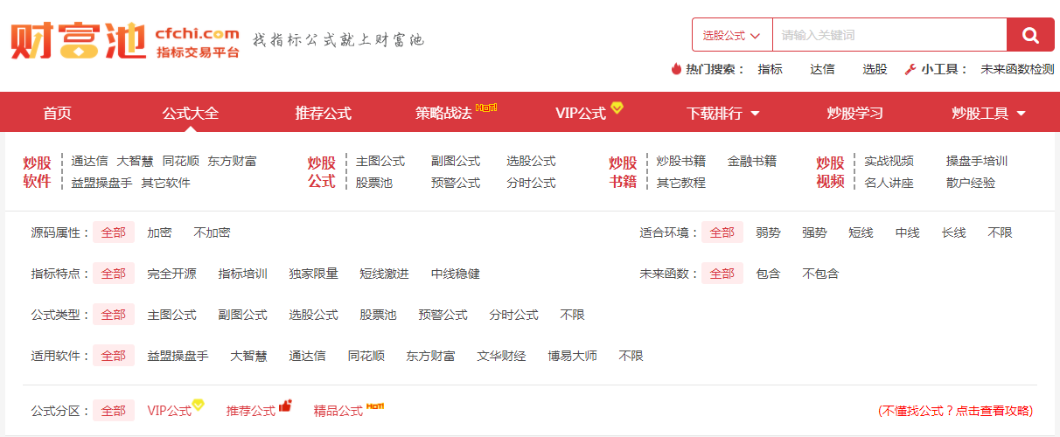
Task: Click the magnifier search button
Action: point(1030,35)
